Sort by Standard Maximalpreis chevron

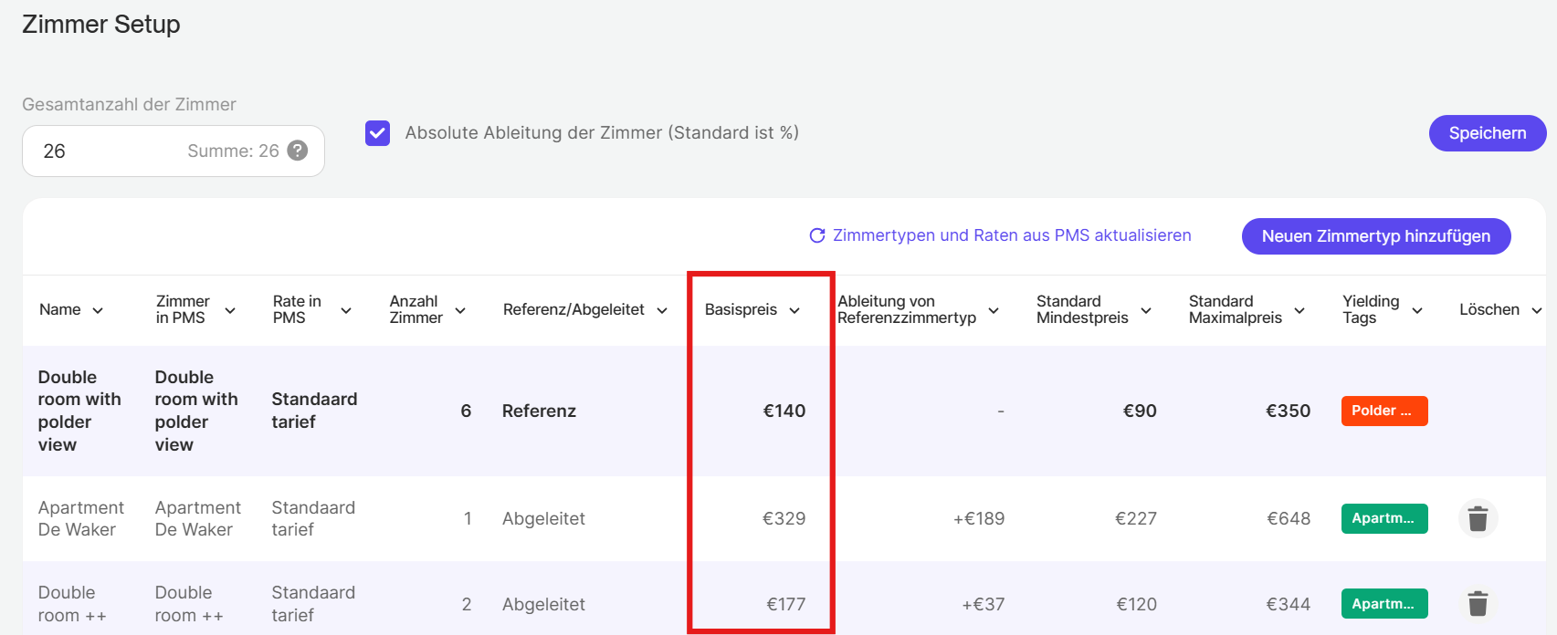(1299, 310)
